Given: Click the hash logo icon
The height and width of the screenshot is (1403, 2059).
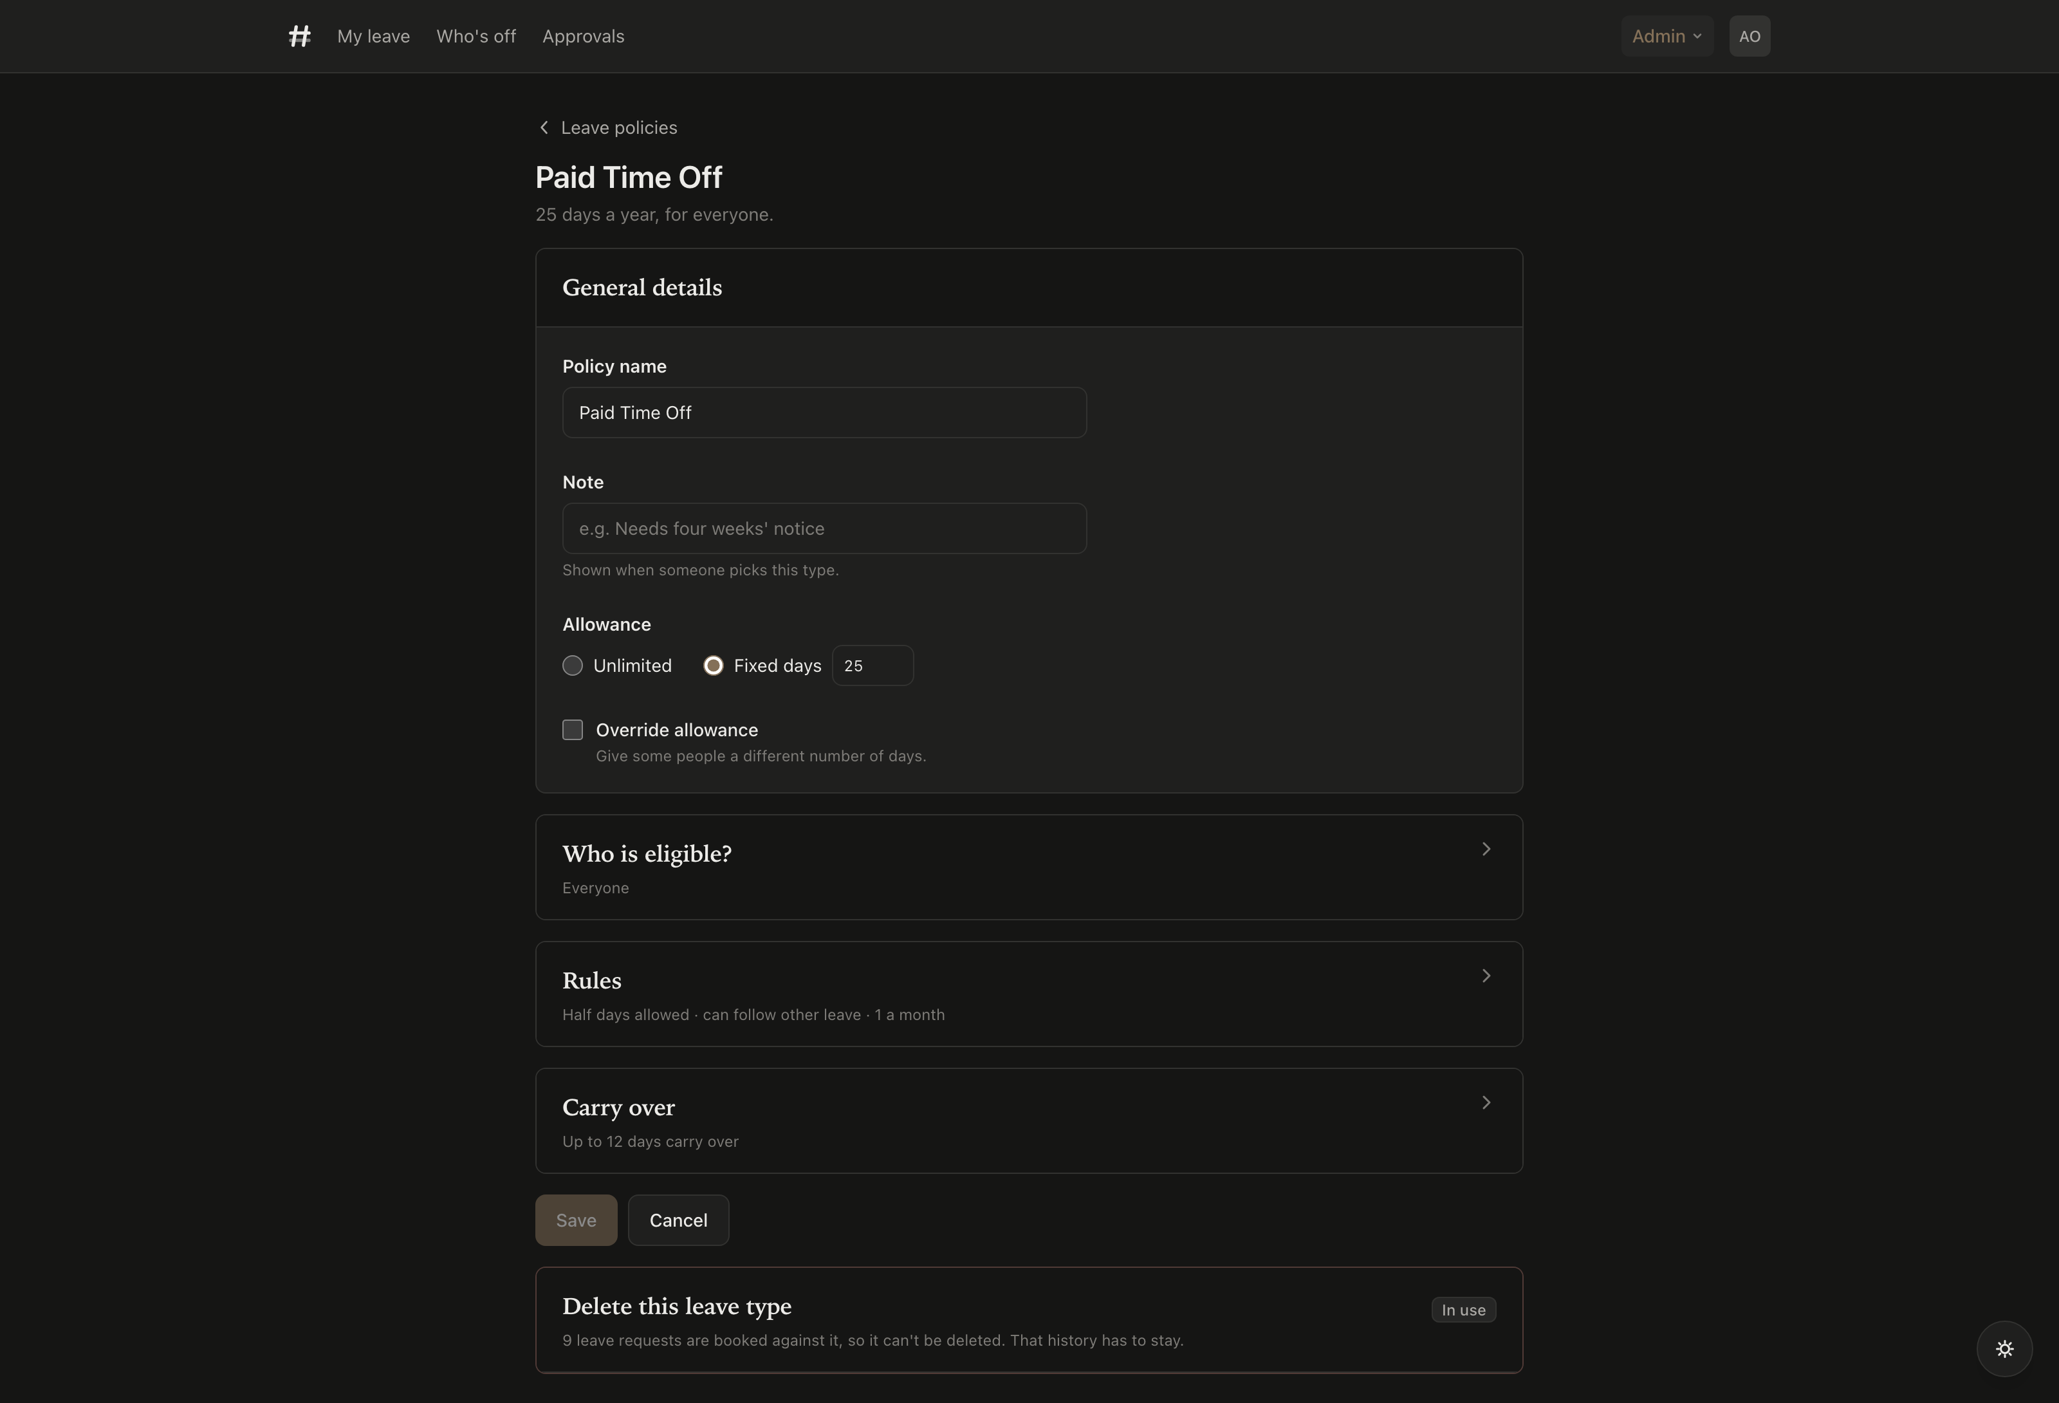Looking at the screenshot, I should [x=299, y=36].
